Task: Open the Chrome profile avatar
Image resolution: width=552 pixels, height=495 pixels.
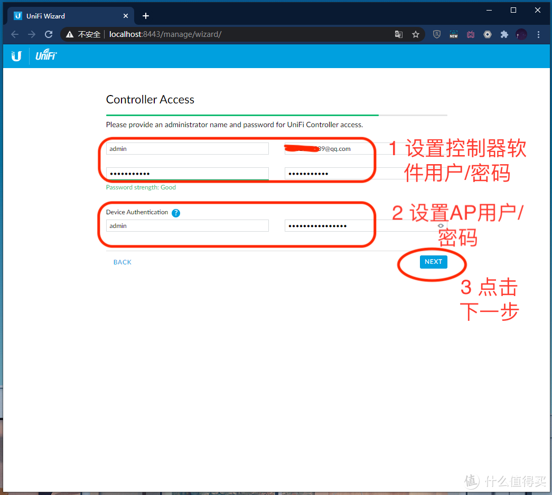Action: tap(521, 34)
